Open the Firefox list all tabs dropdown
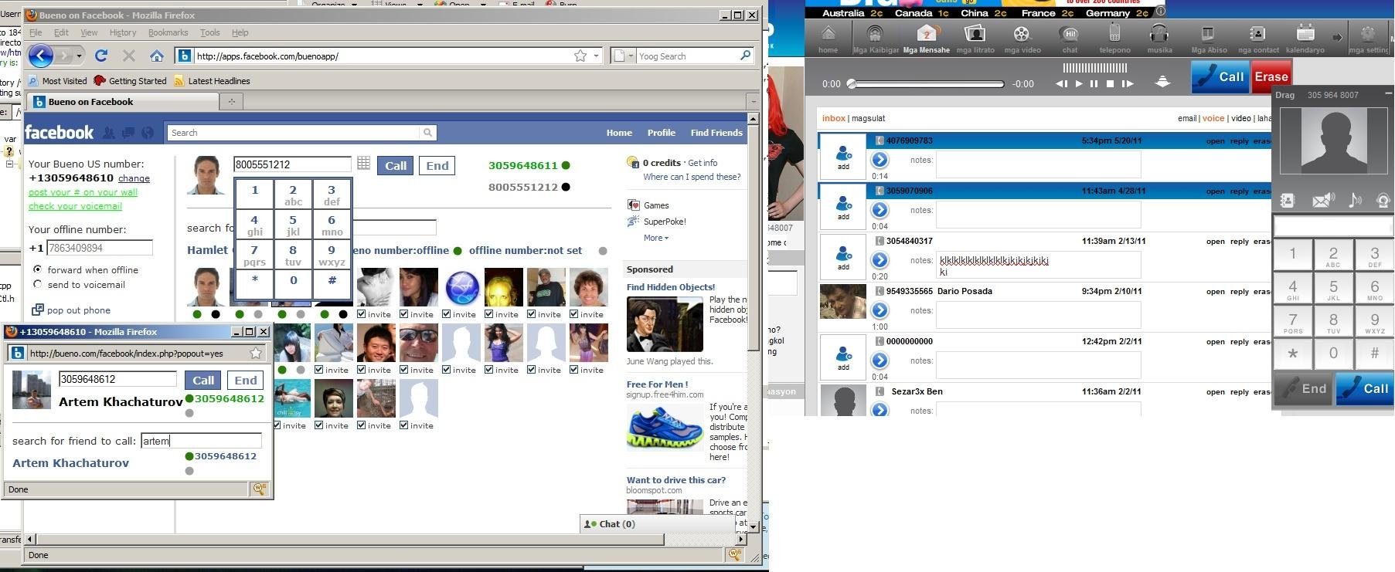Screen dimensions: 1395x572 click(x=753, y=101)
